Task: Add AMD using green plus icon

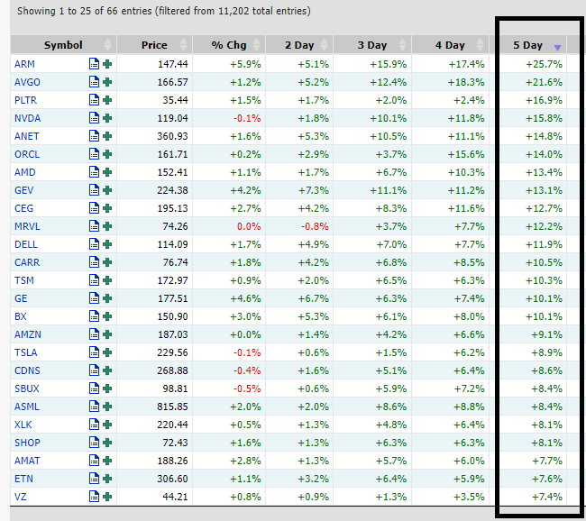Action: click(x=107, y=172)
